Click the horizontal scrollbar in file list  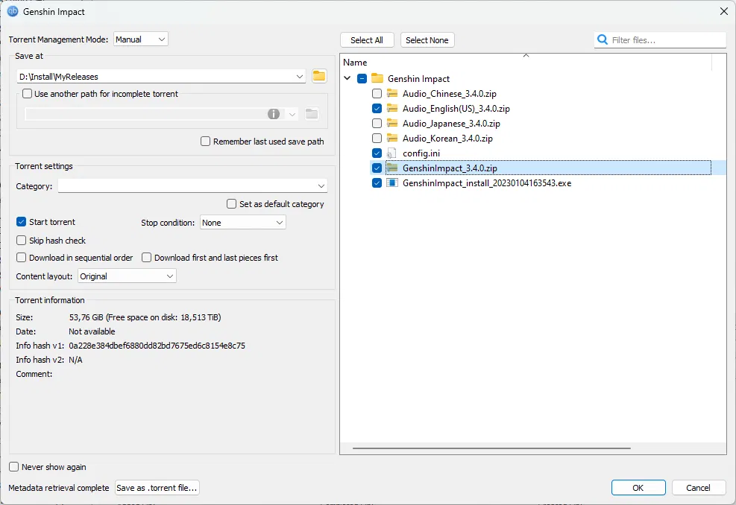point(491,448)
